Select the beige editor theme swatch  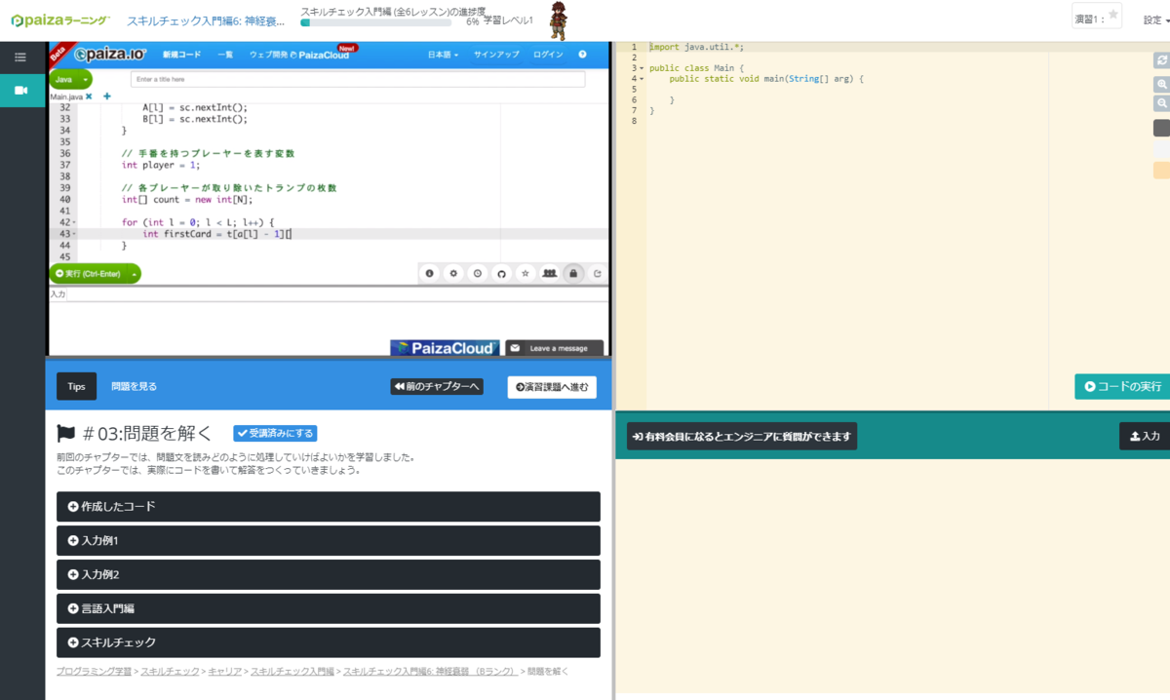(x=1161, y=171)
